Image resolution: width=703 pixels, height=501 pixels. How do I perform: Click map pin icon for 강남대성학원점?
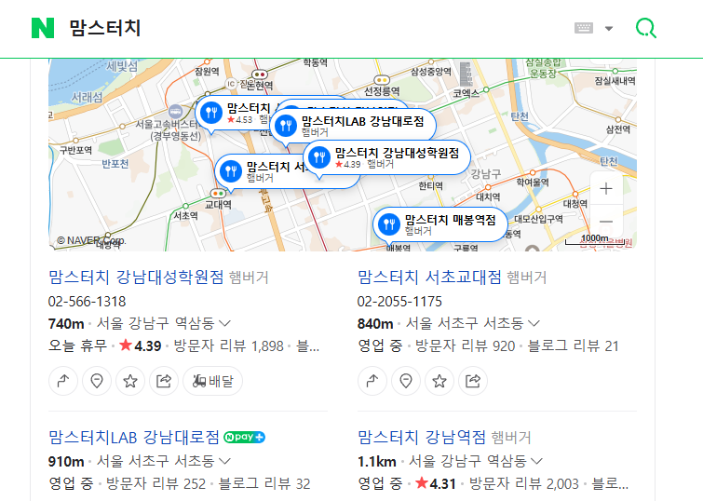pyautogui.click(x=97, y=381)
